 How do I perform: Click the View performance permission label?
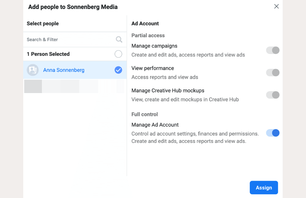152,68
